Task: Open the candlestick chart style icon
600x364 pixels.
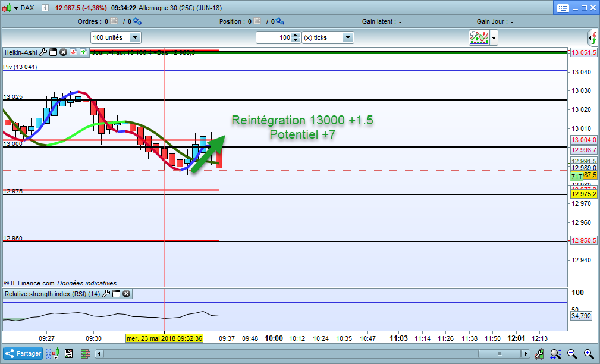Action: (x=7, y=8)
